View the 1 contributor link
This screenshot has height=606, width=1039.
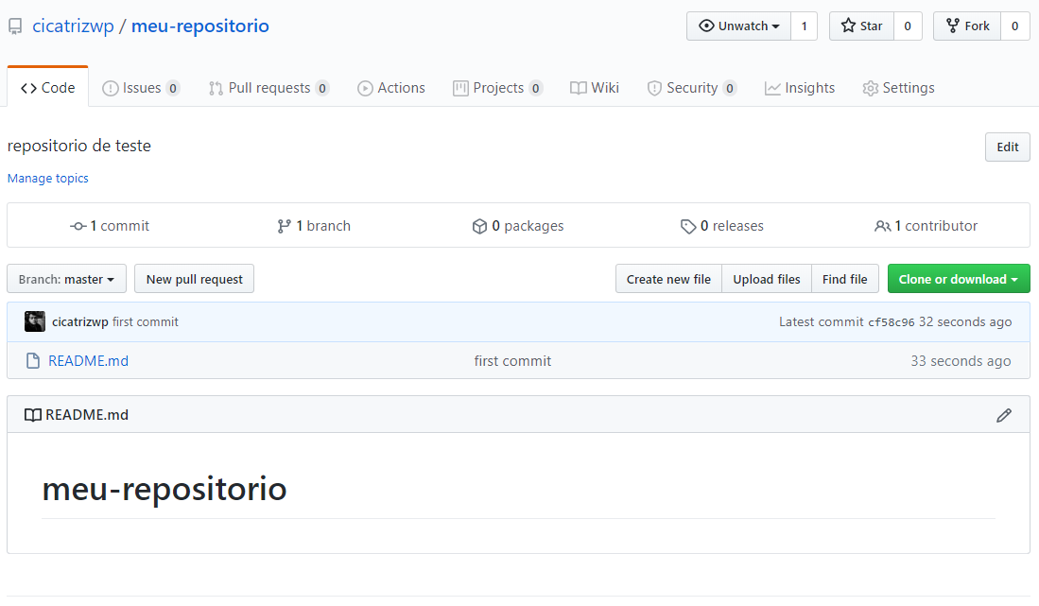click(x=926, y=226)
